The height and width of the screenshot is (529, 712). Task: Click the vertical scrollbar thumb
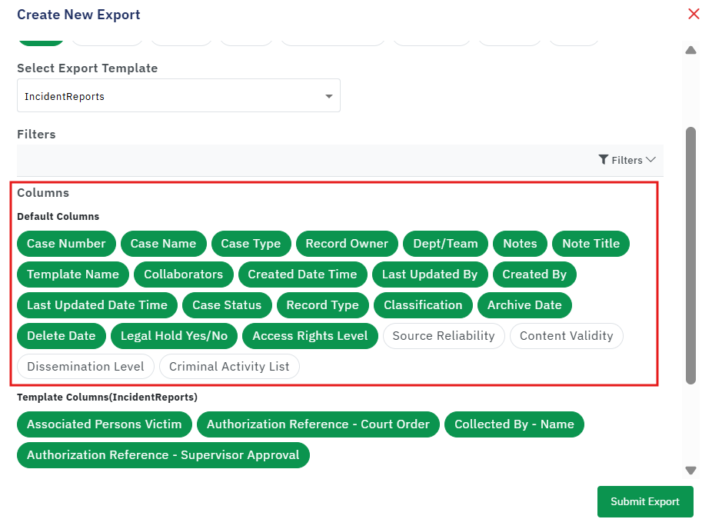tap(690, 255)
